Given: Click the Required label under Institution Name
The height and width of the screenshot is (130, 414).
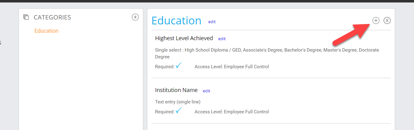Looking at the screenshot, I should (164, 112).
